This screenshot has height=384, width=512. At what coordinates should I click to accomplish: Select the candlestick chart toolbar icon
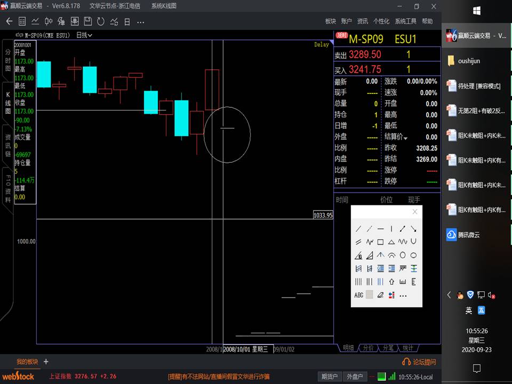tap(49, 21)
